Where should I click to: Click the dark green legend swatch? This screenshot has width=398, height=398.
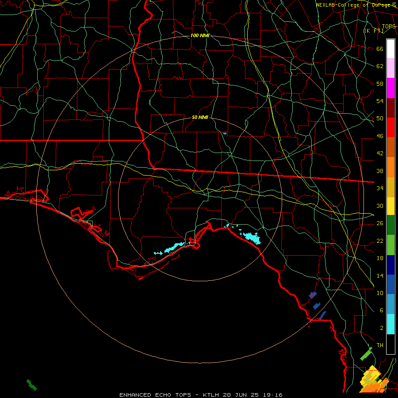pos(390,225)
